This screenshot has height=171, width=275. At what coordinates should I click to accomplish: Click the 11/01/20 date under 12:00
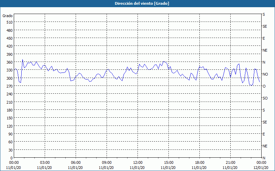137,168
